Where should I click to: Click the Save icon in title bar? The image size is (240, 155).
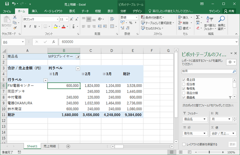tap(7, 4)
